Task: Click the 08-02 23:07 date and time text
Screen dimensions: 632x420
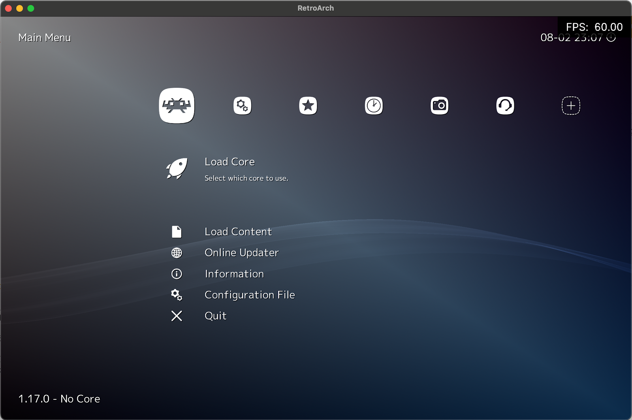Action: (572, 38)
